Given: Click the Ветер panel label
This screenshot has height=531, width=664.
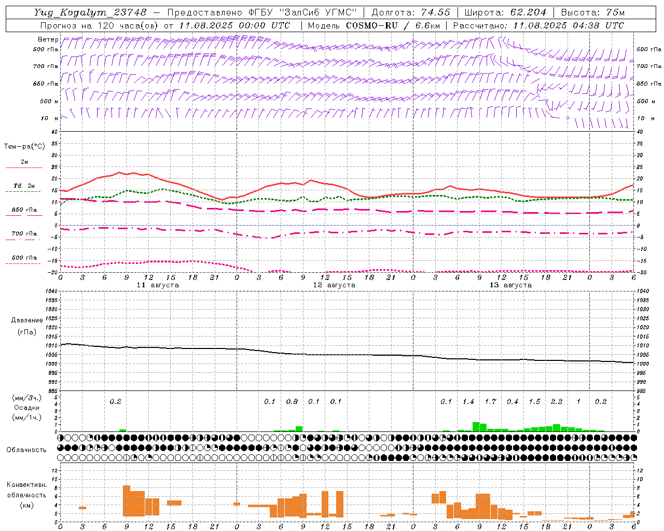Looking at the screenshot, I should click(48, 39).
